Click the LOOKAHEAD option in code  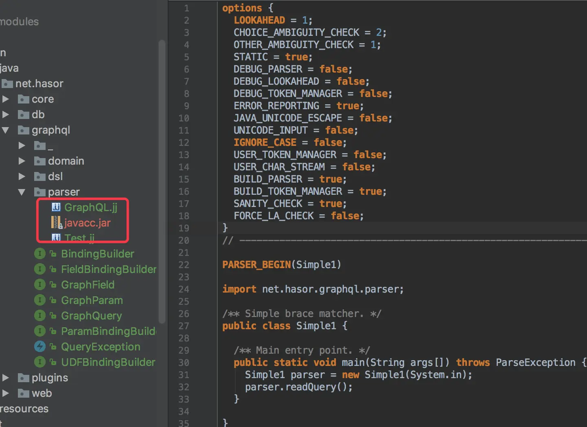tap(259, 20)
